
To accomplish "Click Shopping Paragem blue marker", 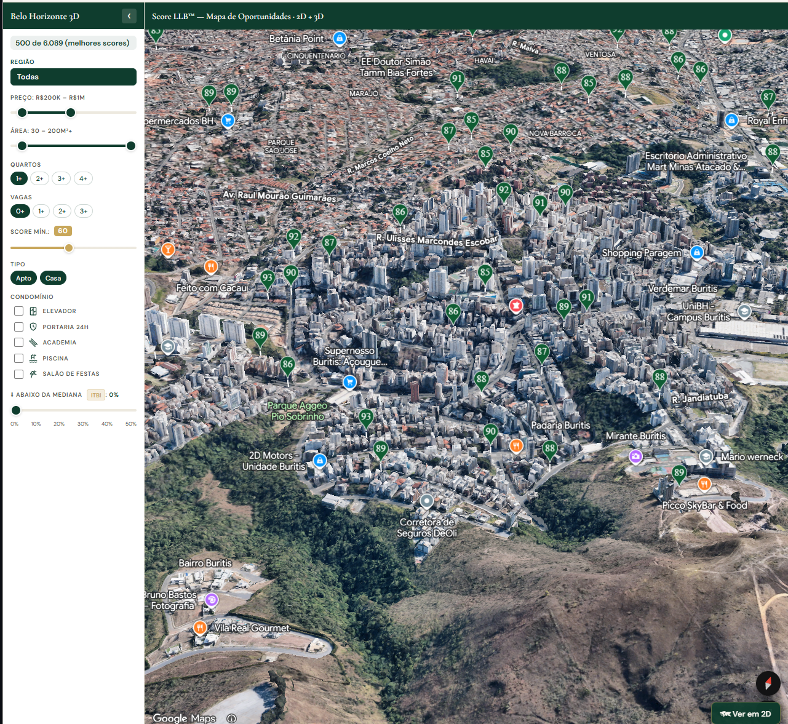I will coord(696,252).
